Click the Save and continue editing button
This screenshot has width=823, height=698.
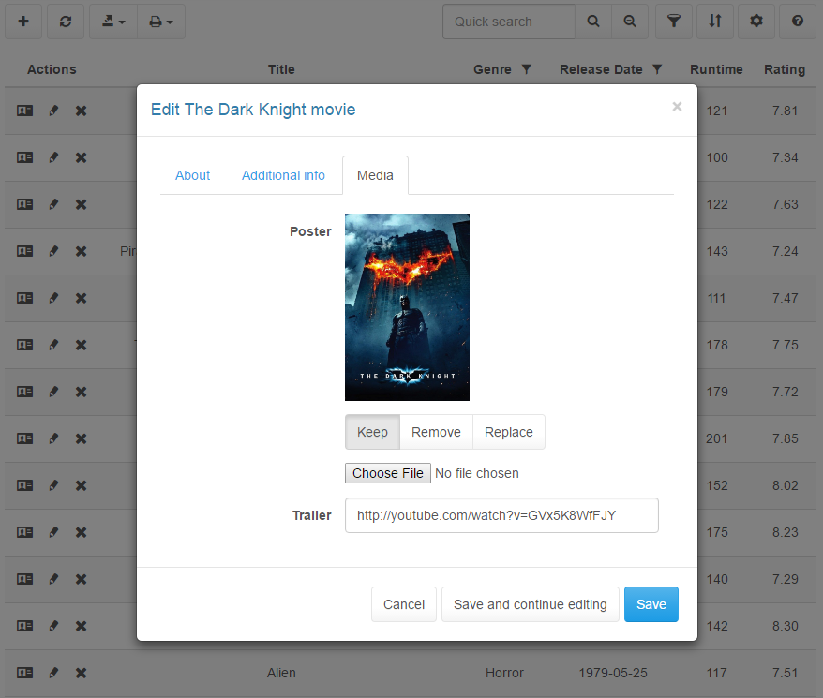tap(530, 604)
